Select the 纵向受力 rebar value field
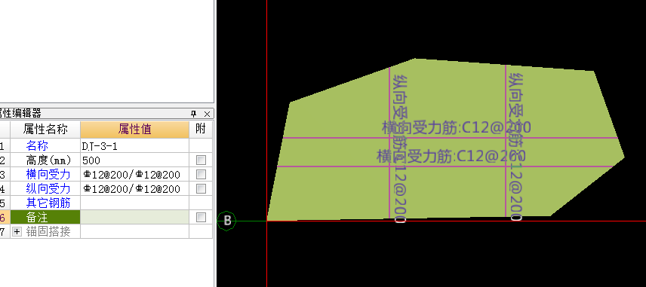Screen dimensions: 646x287 (135, 189)
